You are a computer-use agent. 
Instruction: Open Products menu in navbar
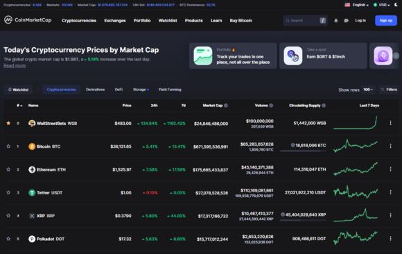[x=194, y=21]
